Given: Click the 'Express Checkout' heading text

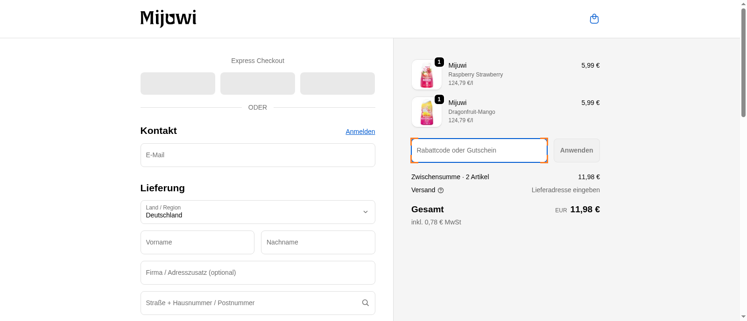Looking at the screenshot, I should 258,61.
